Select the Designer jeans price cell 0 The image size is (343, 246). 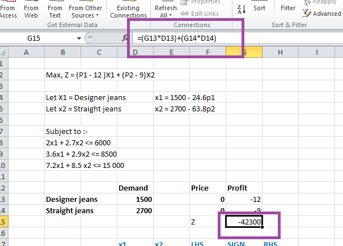click(x=208, y=199)
